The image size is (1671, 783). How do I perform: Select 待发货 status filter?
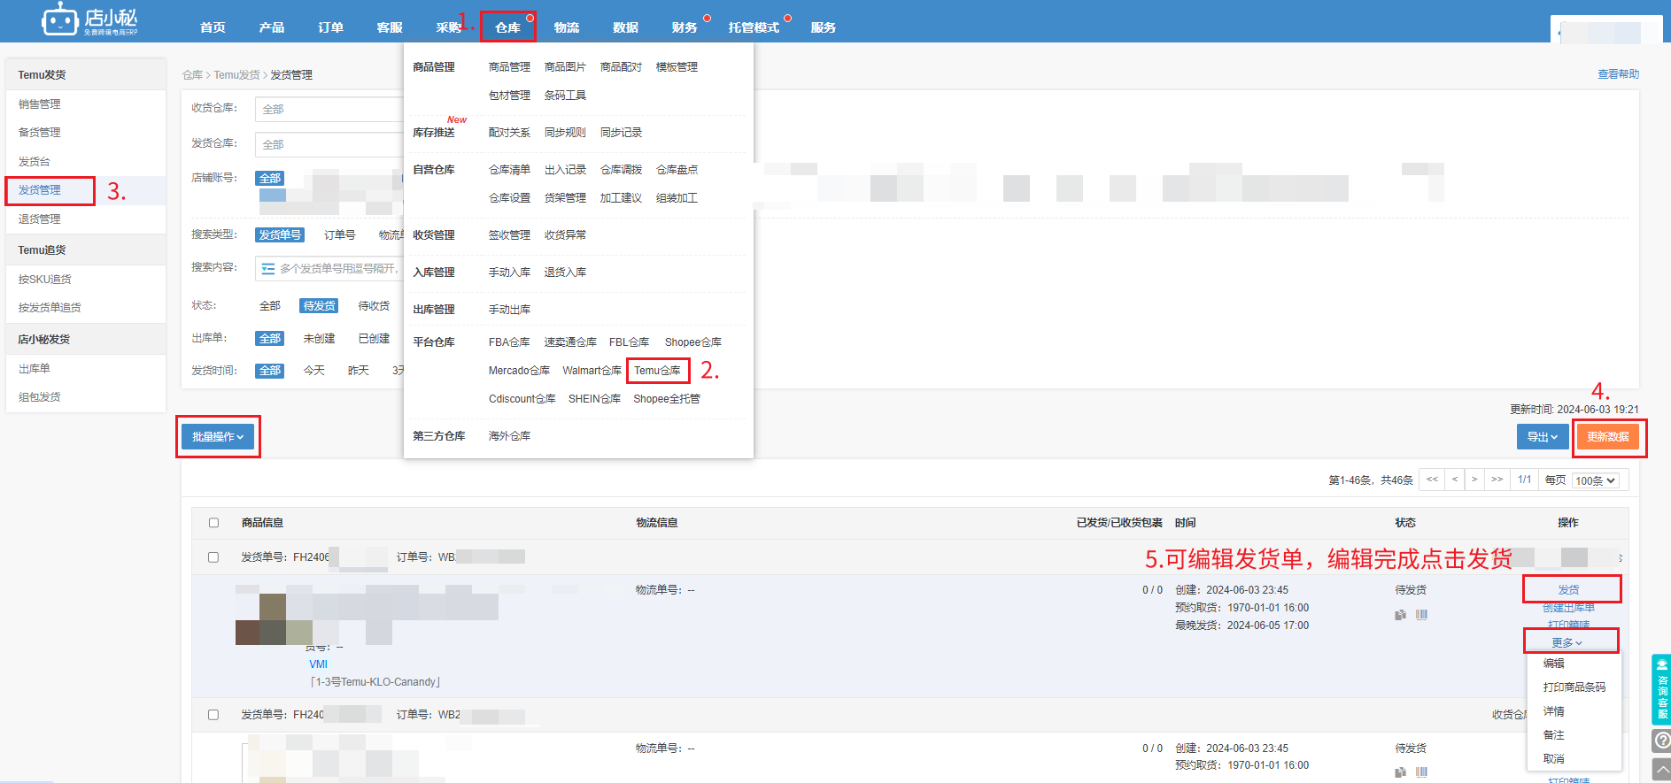pyautogui.click(x=319, y=306)
